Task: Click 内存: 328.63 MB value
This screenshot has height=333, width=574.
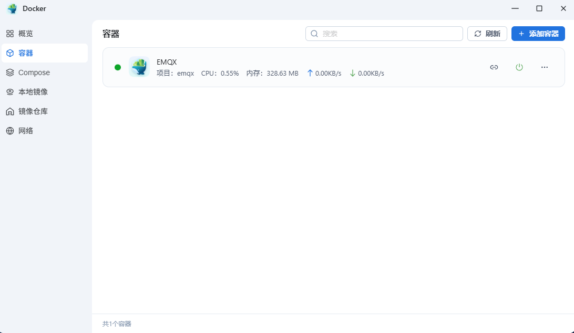Action: pyautogui.click(x=272, y=73)
